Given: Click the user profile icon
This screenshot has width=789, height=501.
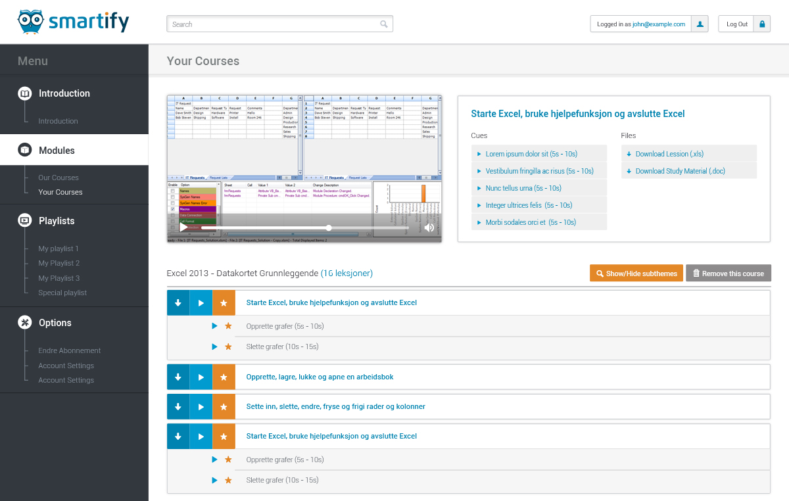Looking at the screenshot, I should [x=700, y=24].
